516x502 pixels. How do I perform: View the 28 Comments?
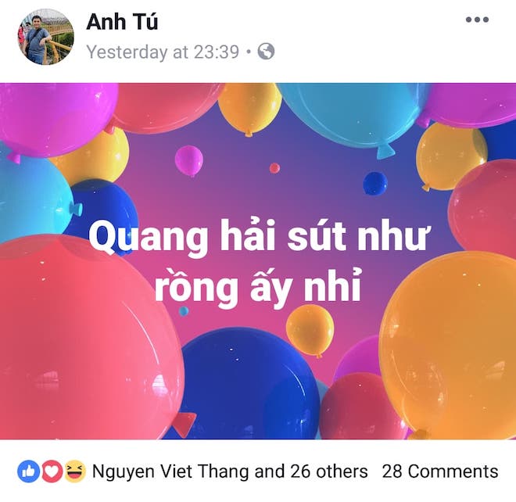point(440,472)
